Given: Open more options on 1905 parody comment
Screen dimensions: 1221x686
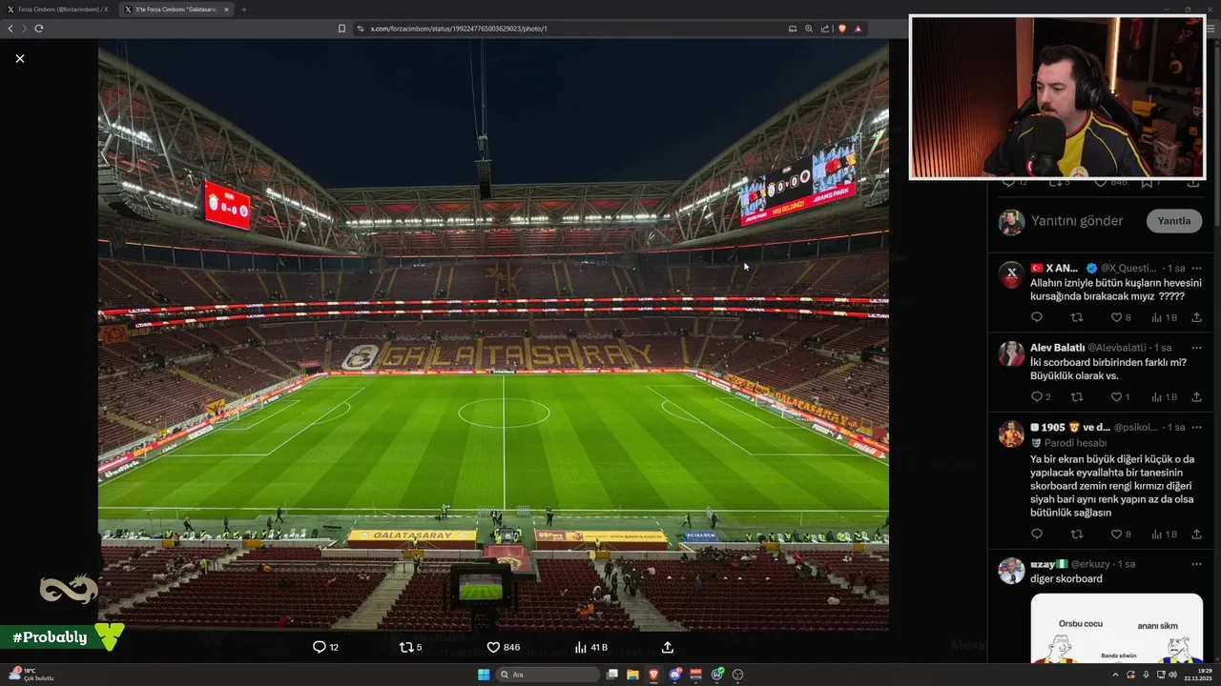Looking at the screenshot, I should pyautogui.click(x=1196, y=428).
